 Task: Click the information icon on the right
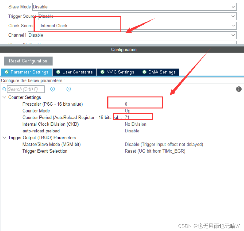(x=239, y=89)
